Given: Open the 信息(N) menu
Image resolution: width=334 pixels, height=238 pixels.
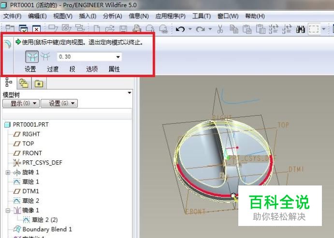Looking at the screenshot, I should [x=139, y=16].
